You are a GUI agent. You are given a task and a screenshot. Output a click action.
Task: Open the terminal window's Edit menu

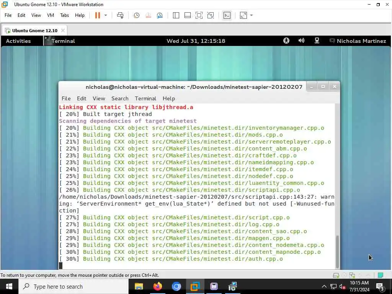coord(82,98)
